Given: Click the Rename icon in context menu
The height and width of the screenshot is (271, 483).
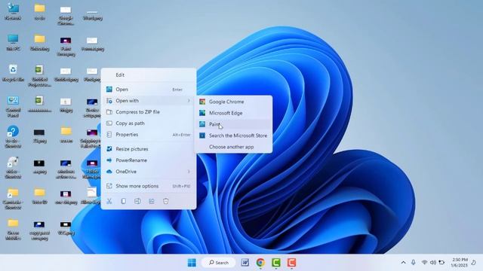Looking at the screenshot, I should tap(137, 201).
